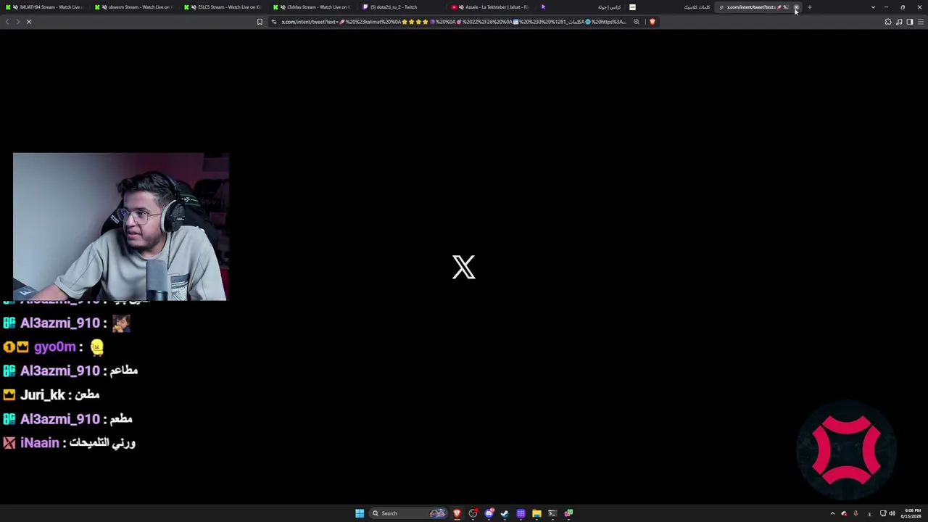Bookmark this page
Viewport: 928px width, 522px height.
(x=260, y=22)
